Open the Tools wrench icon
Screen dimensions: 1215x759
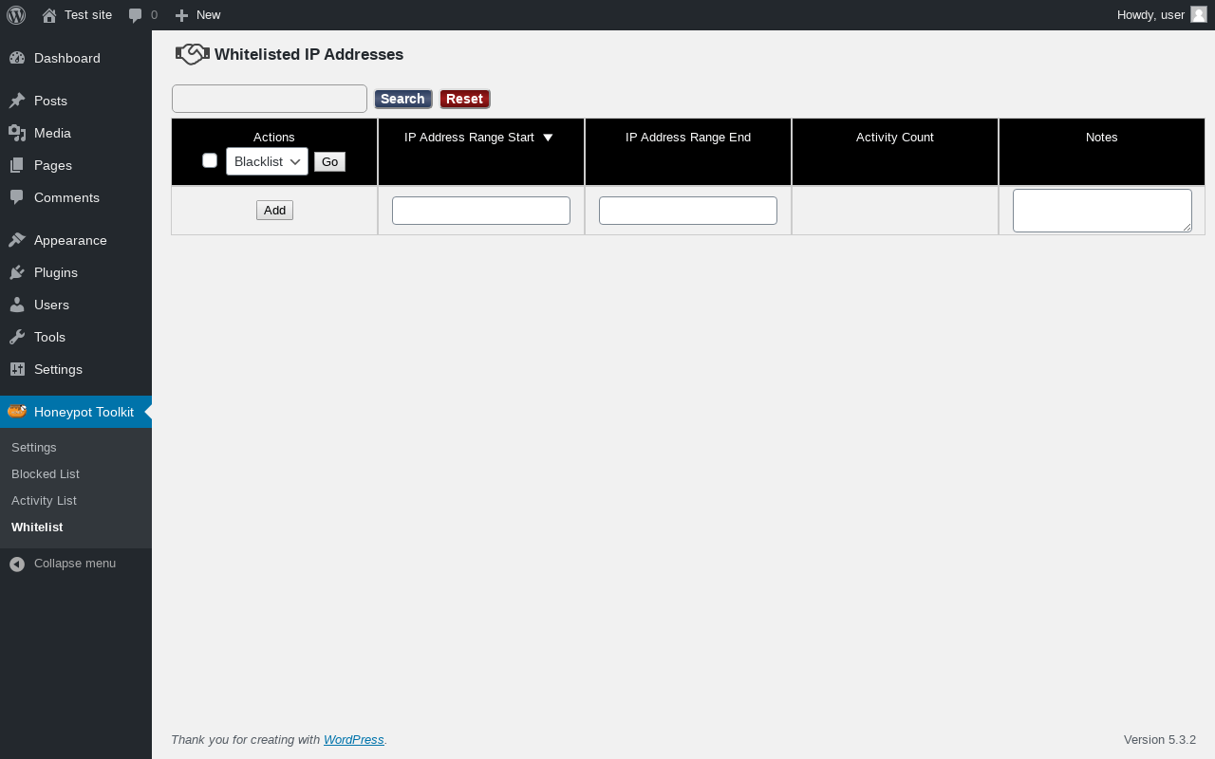pos(17,337)
